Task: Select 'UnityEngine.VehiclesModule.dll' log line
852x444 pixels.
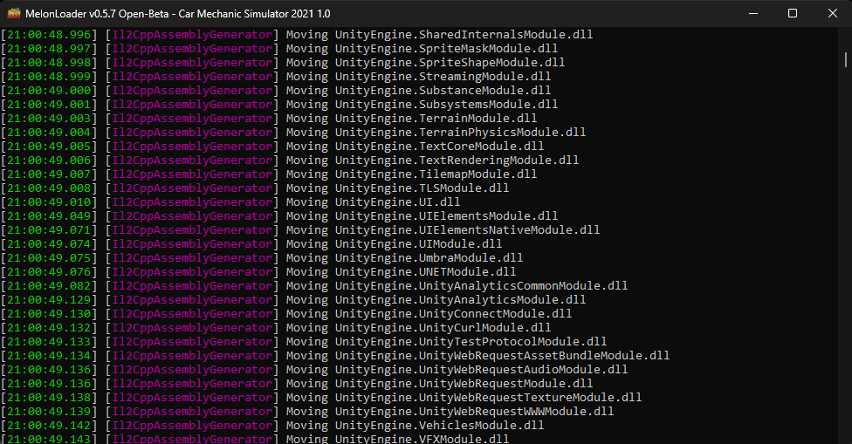Action: [439, 426]
